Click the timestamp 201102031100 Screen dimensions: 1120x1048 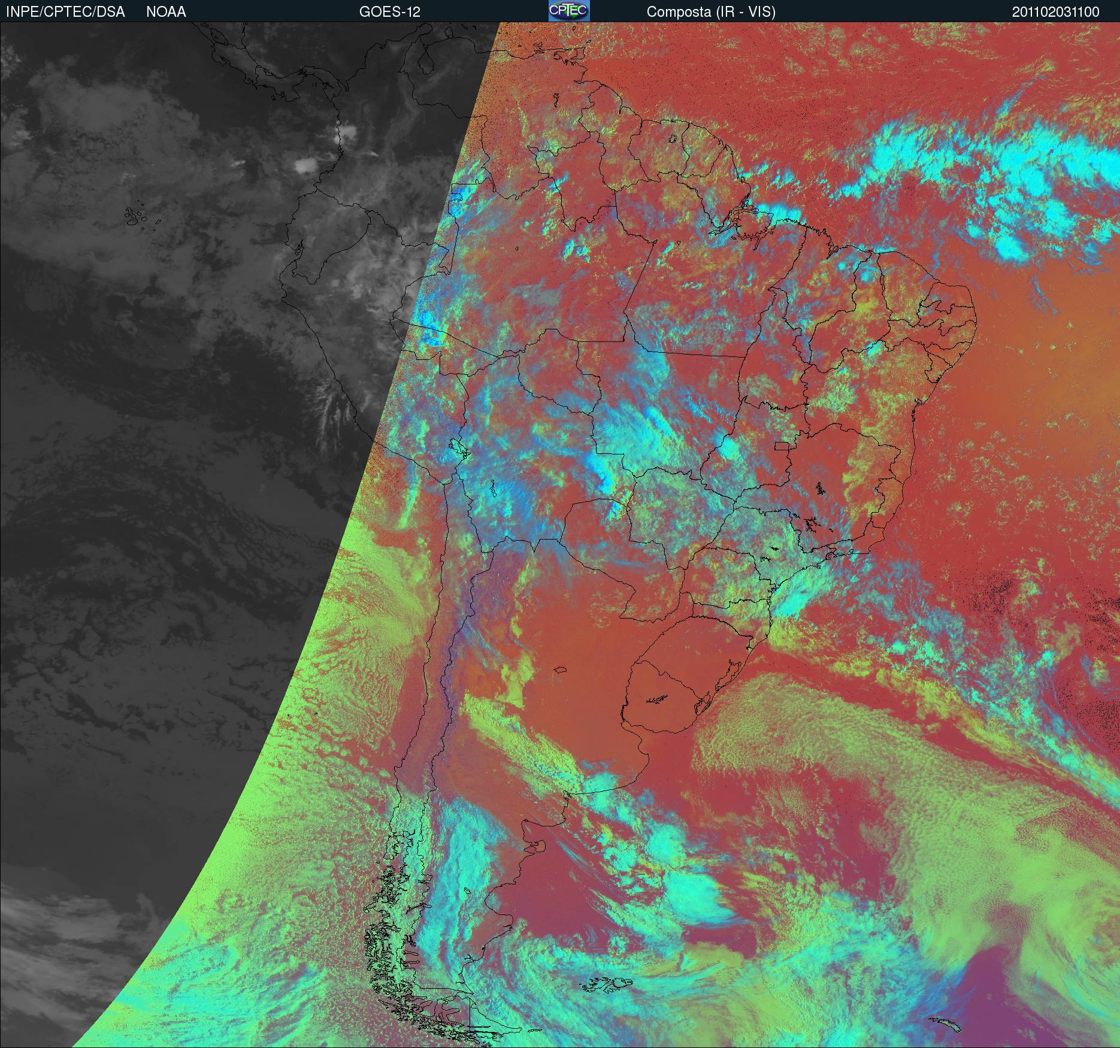[x=1056, y=12]
